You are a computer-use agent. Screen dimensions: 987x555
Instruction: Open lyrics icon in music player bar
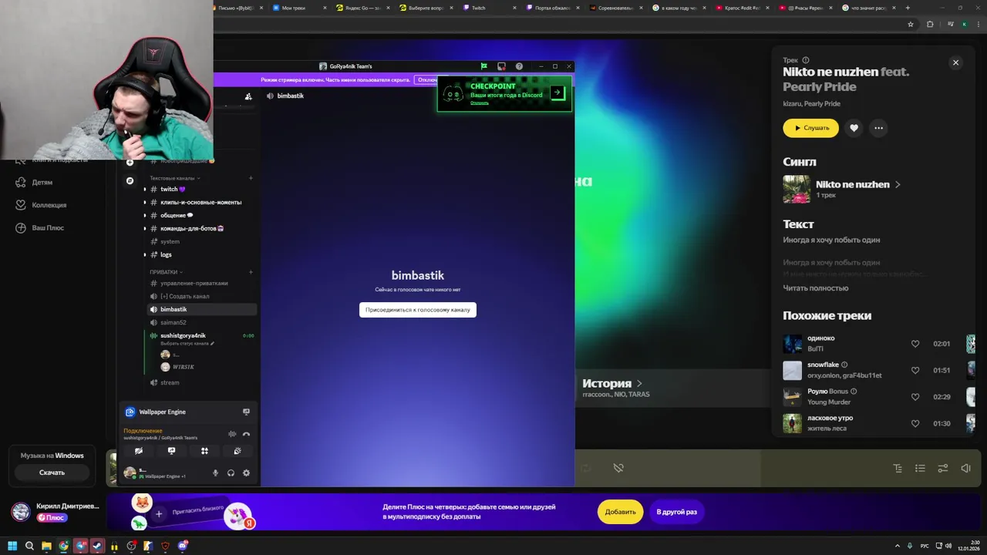pyautogui.click(x=898, y=468)
